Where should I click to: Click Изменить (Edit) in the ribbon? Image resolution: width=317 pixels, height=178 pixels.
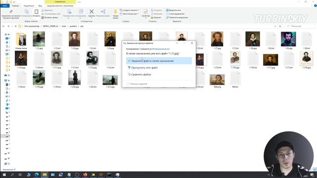[x=157, y=14]
